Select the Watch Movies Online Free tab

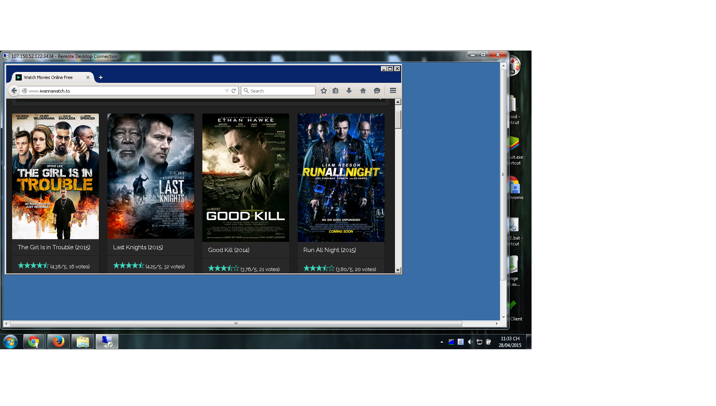coord(48,77)
